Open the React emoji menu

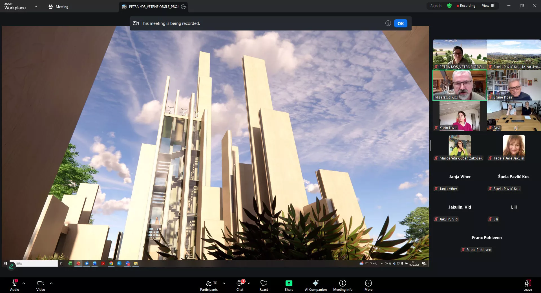[264, 285]
